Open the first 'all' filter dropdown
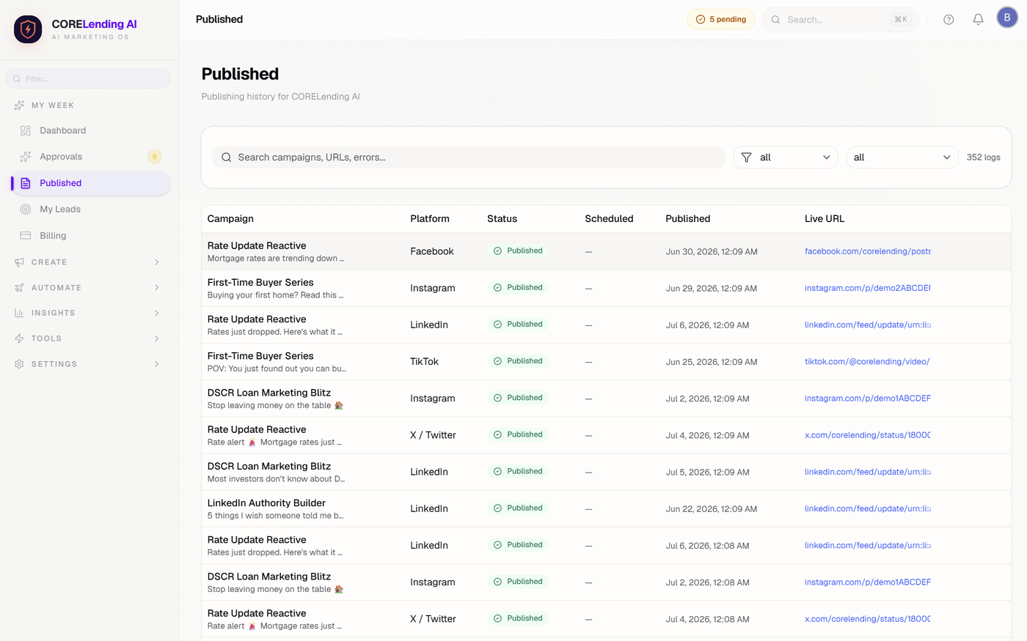1027x641 pixels. [786, 158]
